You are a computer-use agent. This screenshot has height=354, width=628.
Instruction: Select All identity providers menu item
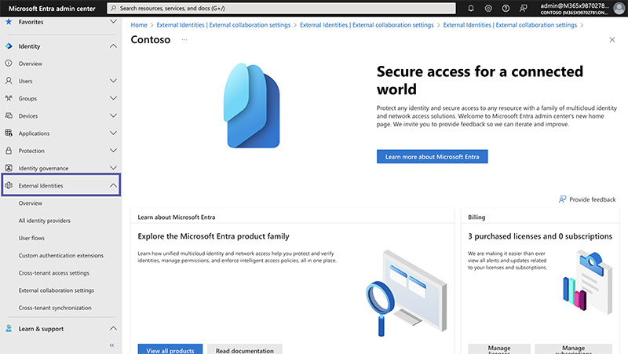[x=44, y=221]
